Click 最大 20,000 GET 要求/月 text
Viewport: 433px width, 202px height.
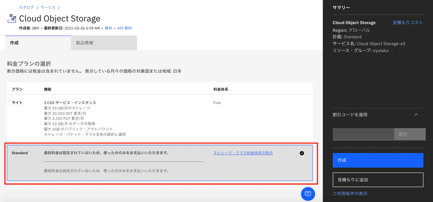[x=64, y=113]
